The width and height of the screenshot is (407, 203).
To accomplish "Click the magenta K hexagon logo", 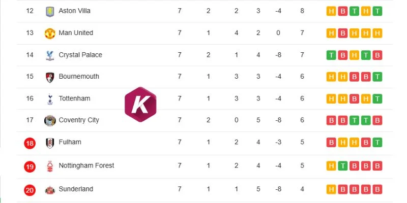I will 140,105.
